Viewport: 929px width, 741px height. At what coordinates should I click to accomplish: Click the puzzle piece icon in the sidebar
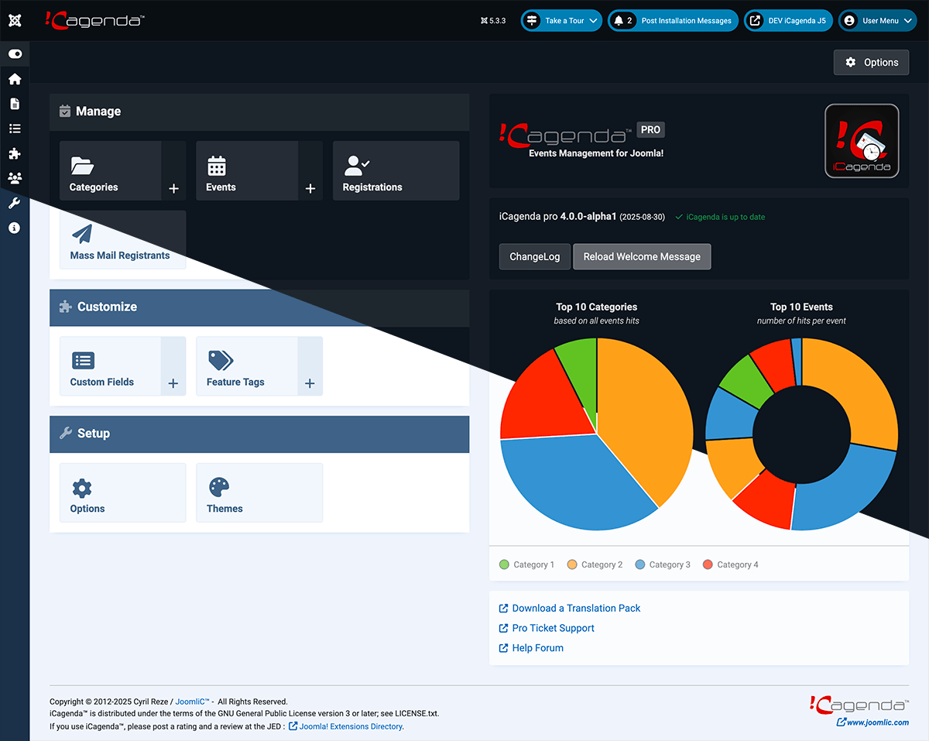click(15, 153)
